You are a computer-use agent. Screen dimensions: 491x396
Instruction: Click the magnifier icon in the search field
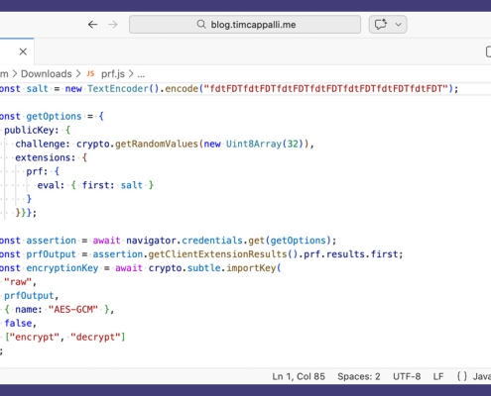201,24
